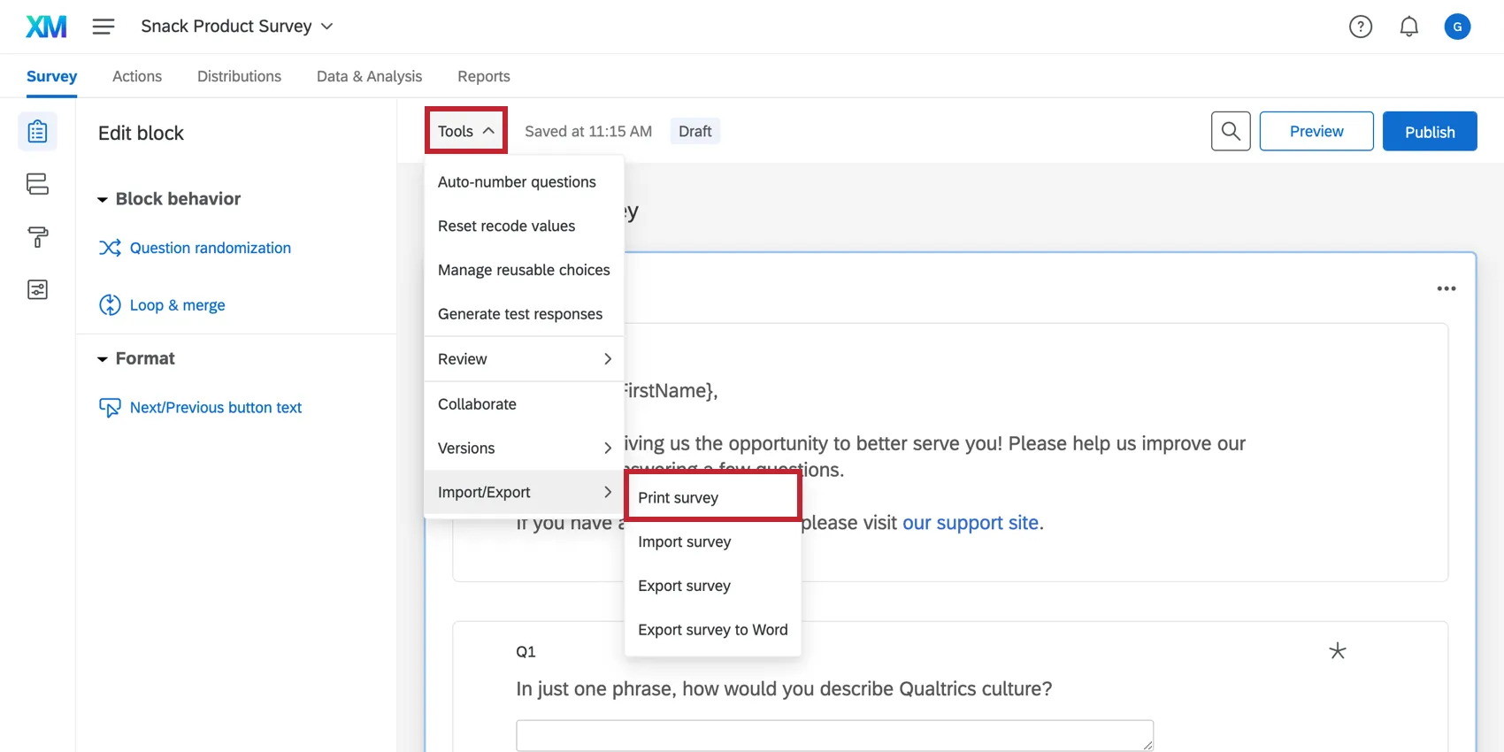
Task: Open the notifications bell
Action: pyautogui.click(x=1408, y=27)
